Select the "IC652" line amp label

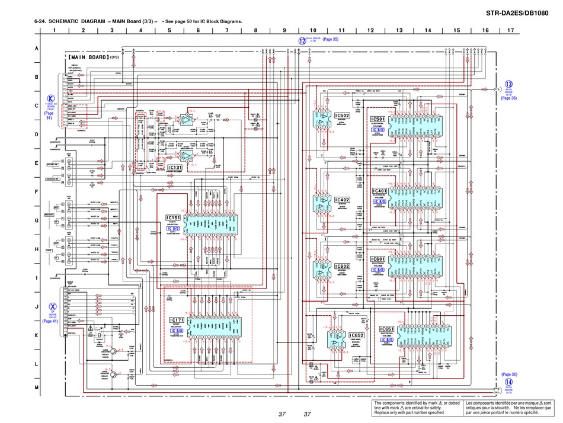tap(357, 335)
